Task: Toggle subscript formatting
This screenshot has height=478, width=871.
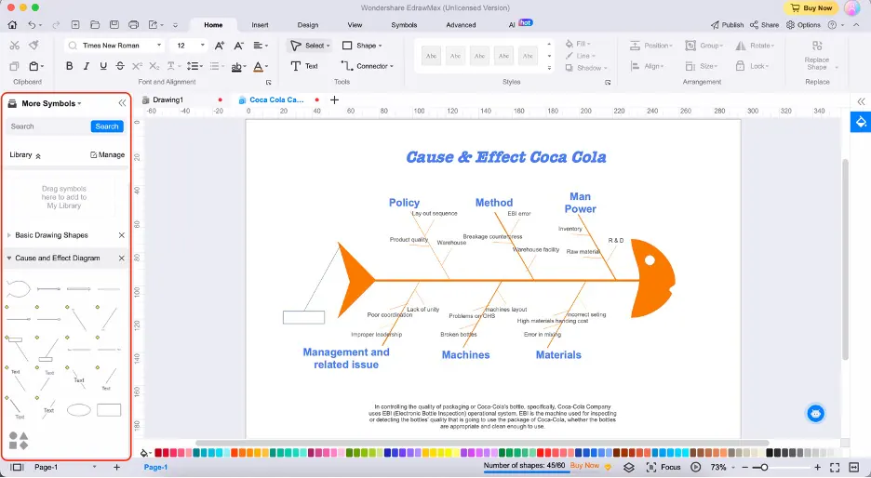Action: 154,66
